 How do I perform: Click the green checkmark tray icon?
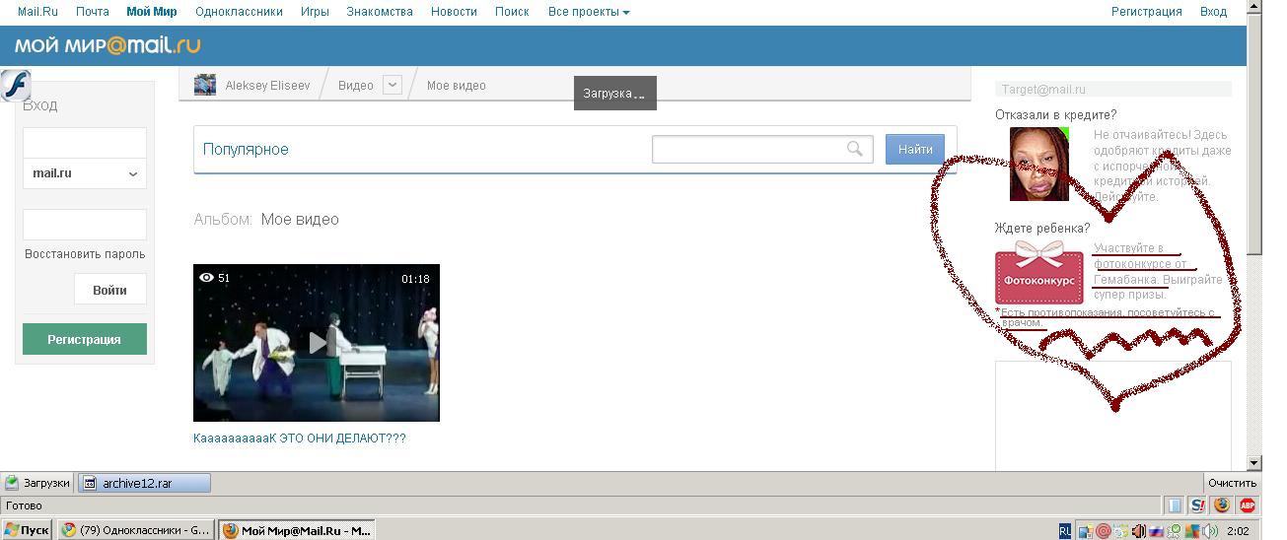(x=1175, y=531)
